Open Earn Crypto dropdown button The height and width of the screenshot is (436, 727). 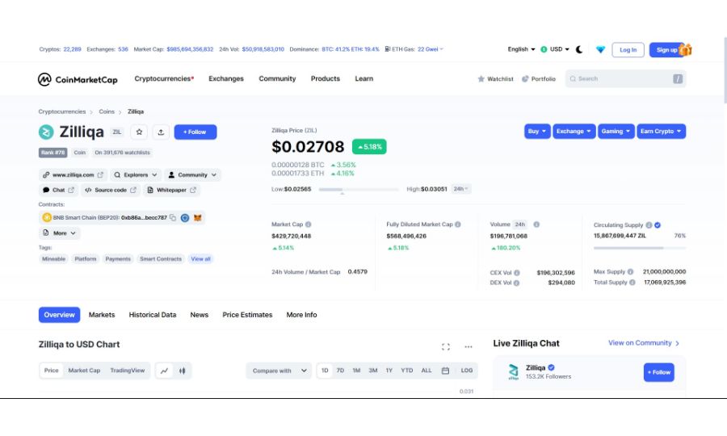coord(661,132)
